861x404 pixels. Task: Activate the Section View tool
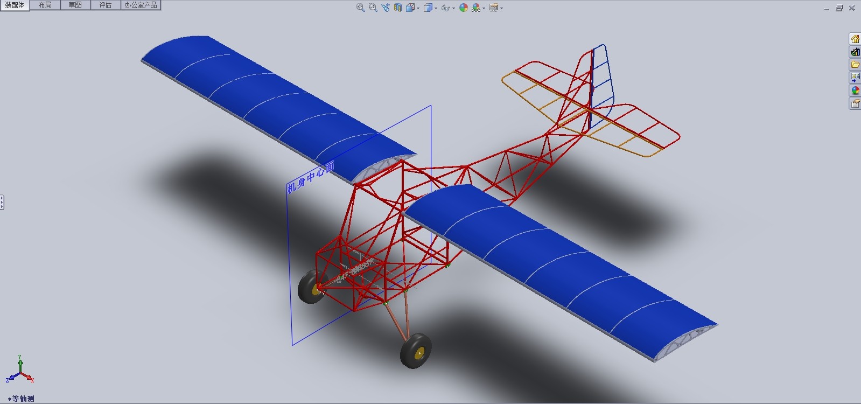[x=398, y=8]
